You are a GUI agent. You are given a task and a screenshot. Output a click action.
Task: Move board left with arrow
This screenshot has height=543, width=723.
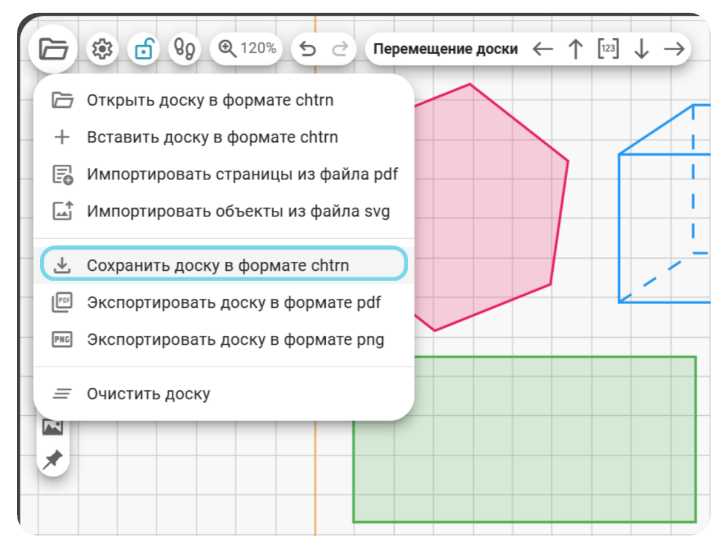[x=543, y=49]
